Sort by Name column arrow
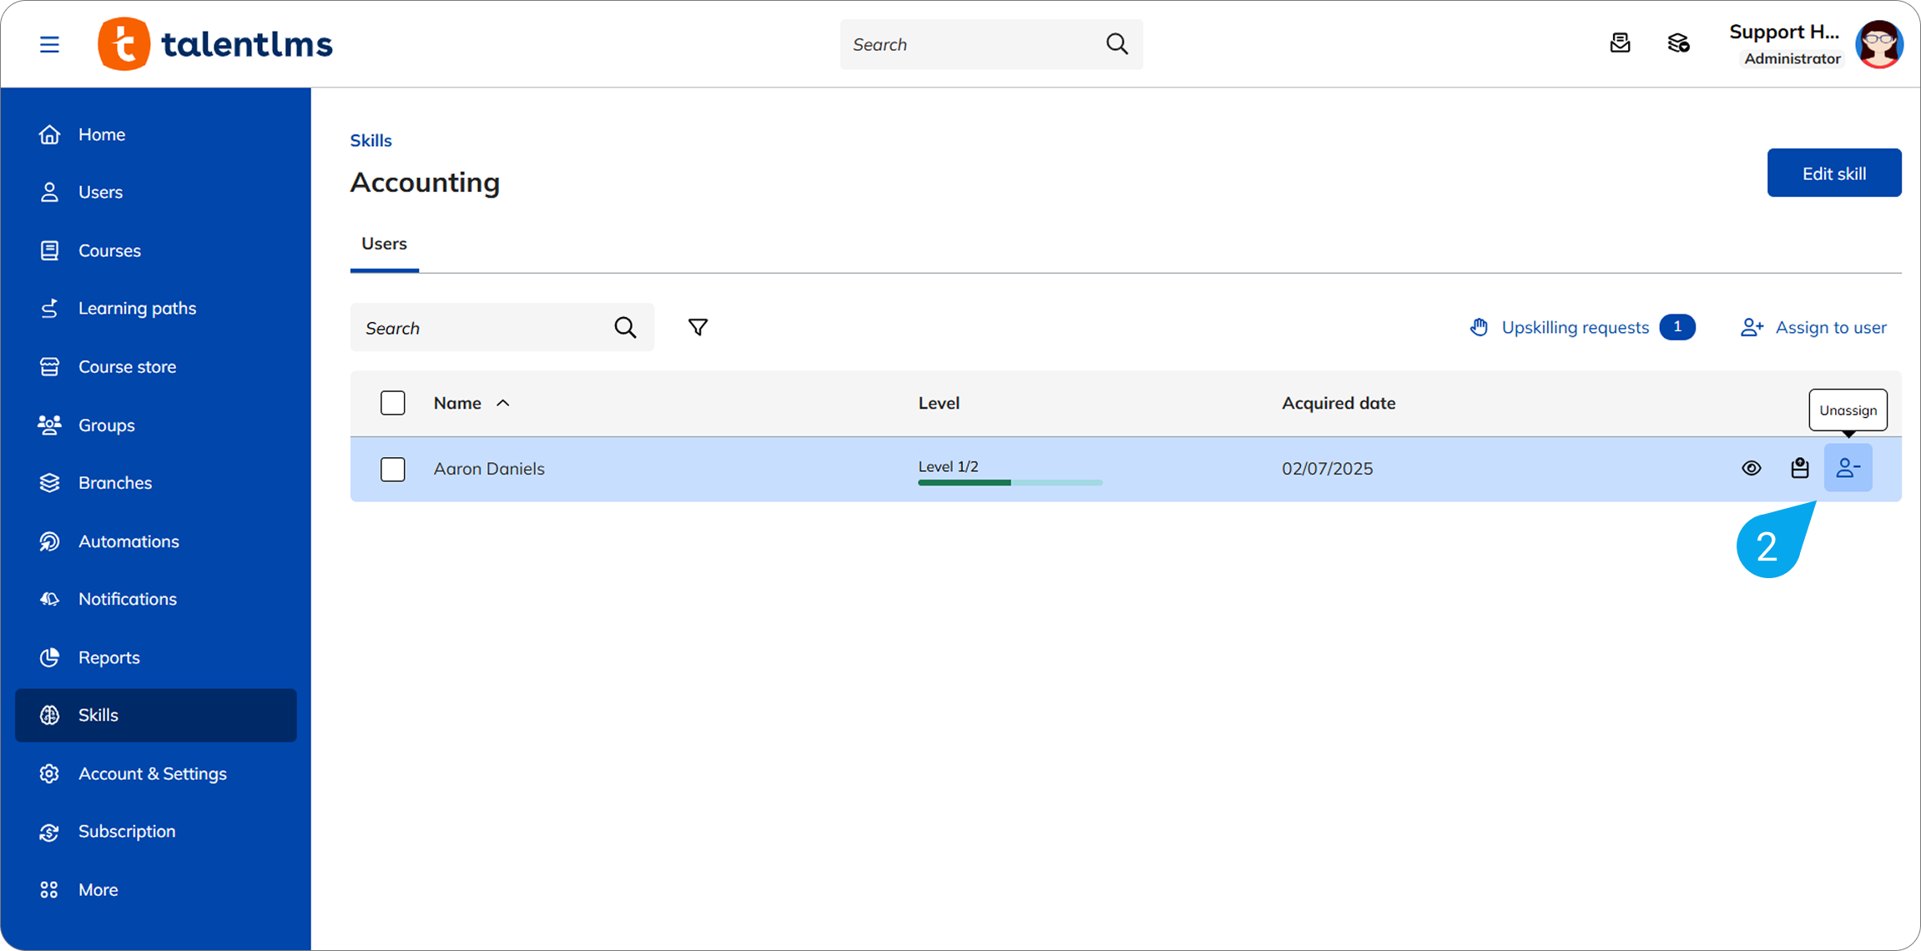Viewport: 1921px width, 951px height. pyautogui.click(x=502, y=403)
